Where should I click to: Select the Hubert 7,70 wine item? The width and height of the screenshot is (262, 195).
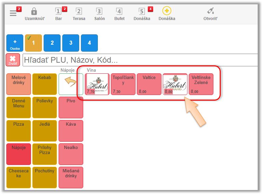(97, 84)
